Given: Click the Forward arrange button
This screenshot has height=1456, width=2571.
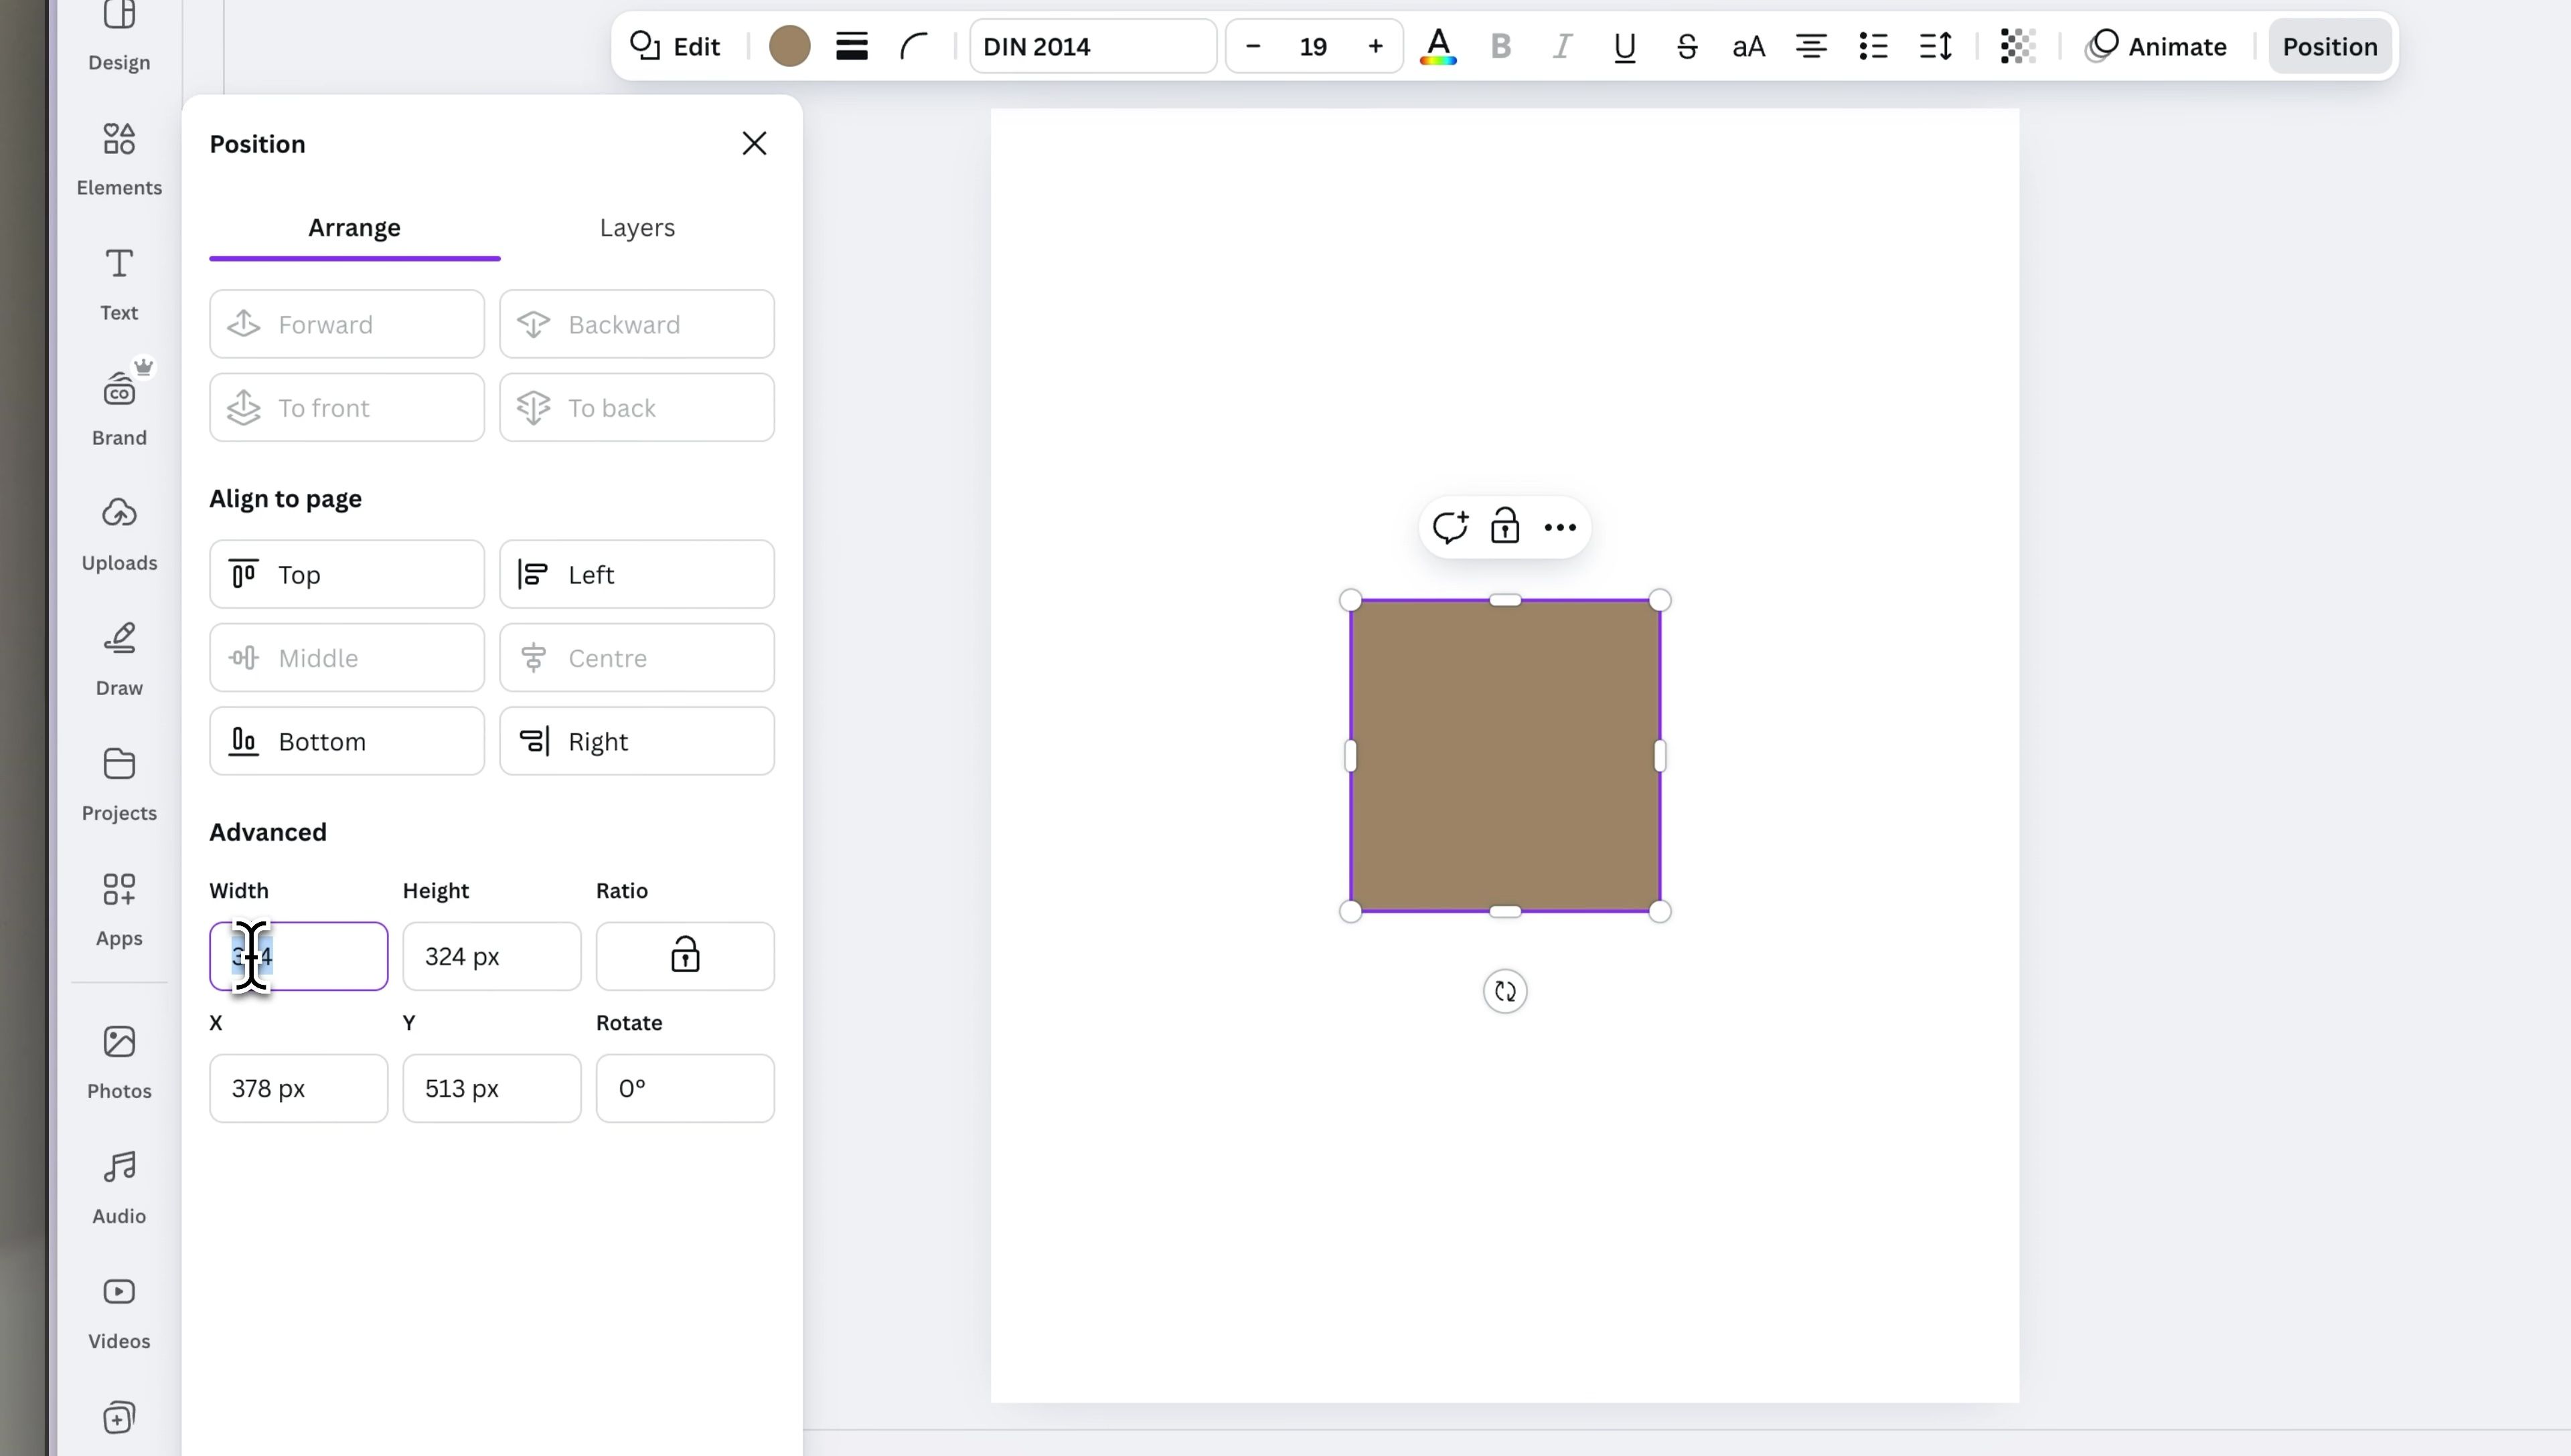Looking at the screenshot, I should tap(347, 324).
